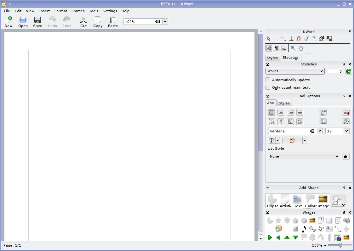
Task: Open more shapes collection button
Action: click(338, 201)
